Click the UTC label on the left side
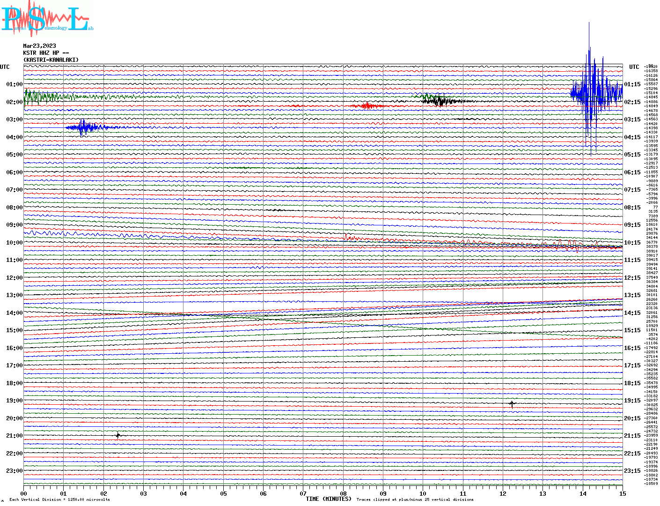The image size is (660, 506). (x=5, y=67)
